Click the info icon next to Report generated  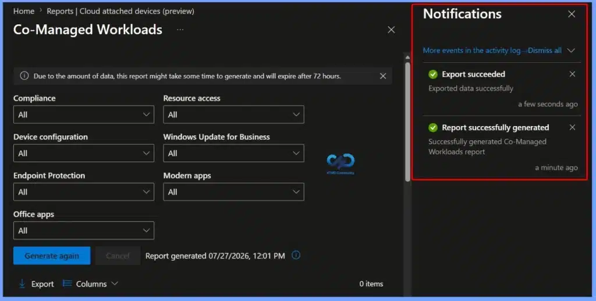(x=296, y=256)
